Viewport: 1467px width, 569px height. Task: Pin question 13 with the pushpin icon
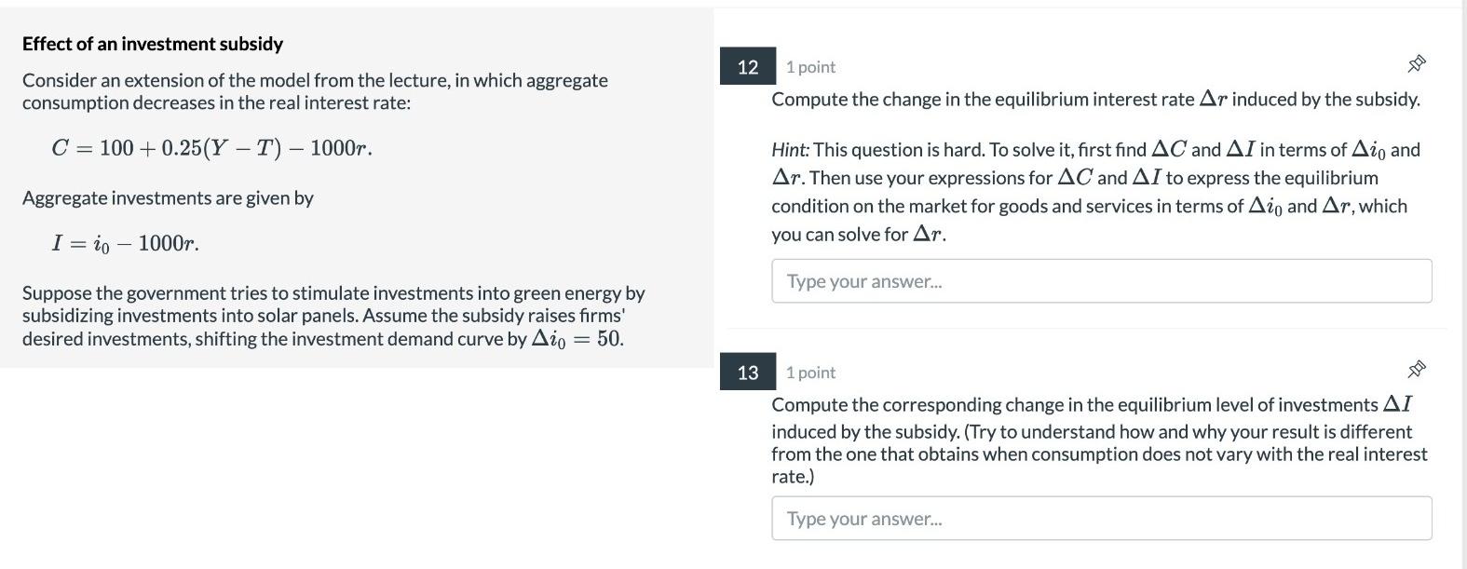click(x=1416, y=370)
